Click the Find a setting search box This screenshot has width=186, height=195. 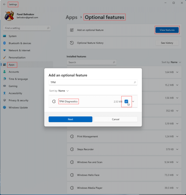[x=27, y=28]
